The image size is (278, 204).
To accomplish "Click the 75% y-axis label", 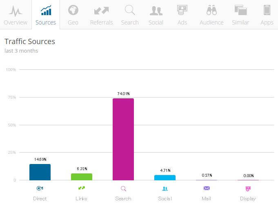I will [12, 97].
